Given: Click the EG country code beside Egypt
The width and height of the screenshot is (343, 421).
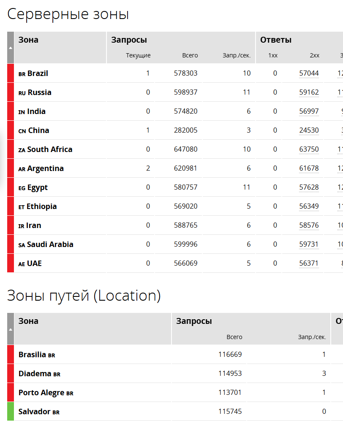Looking at the screenshot, I should (x=22, y=188).
